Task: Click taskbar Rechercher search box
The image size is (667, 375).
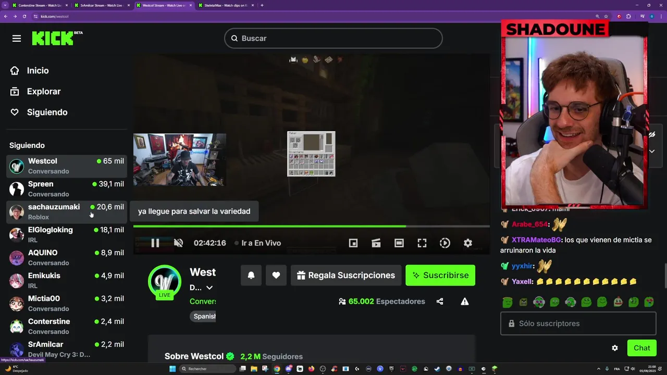Action: [208, 369]
